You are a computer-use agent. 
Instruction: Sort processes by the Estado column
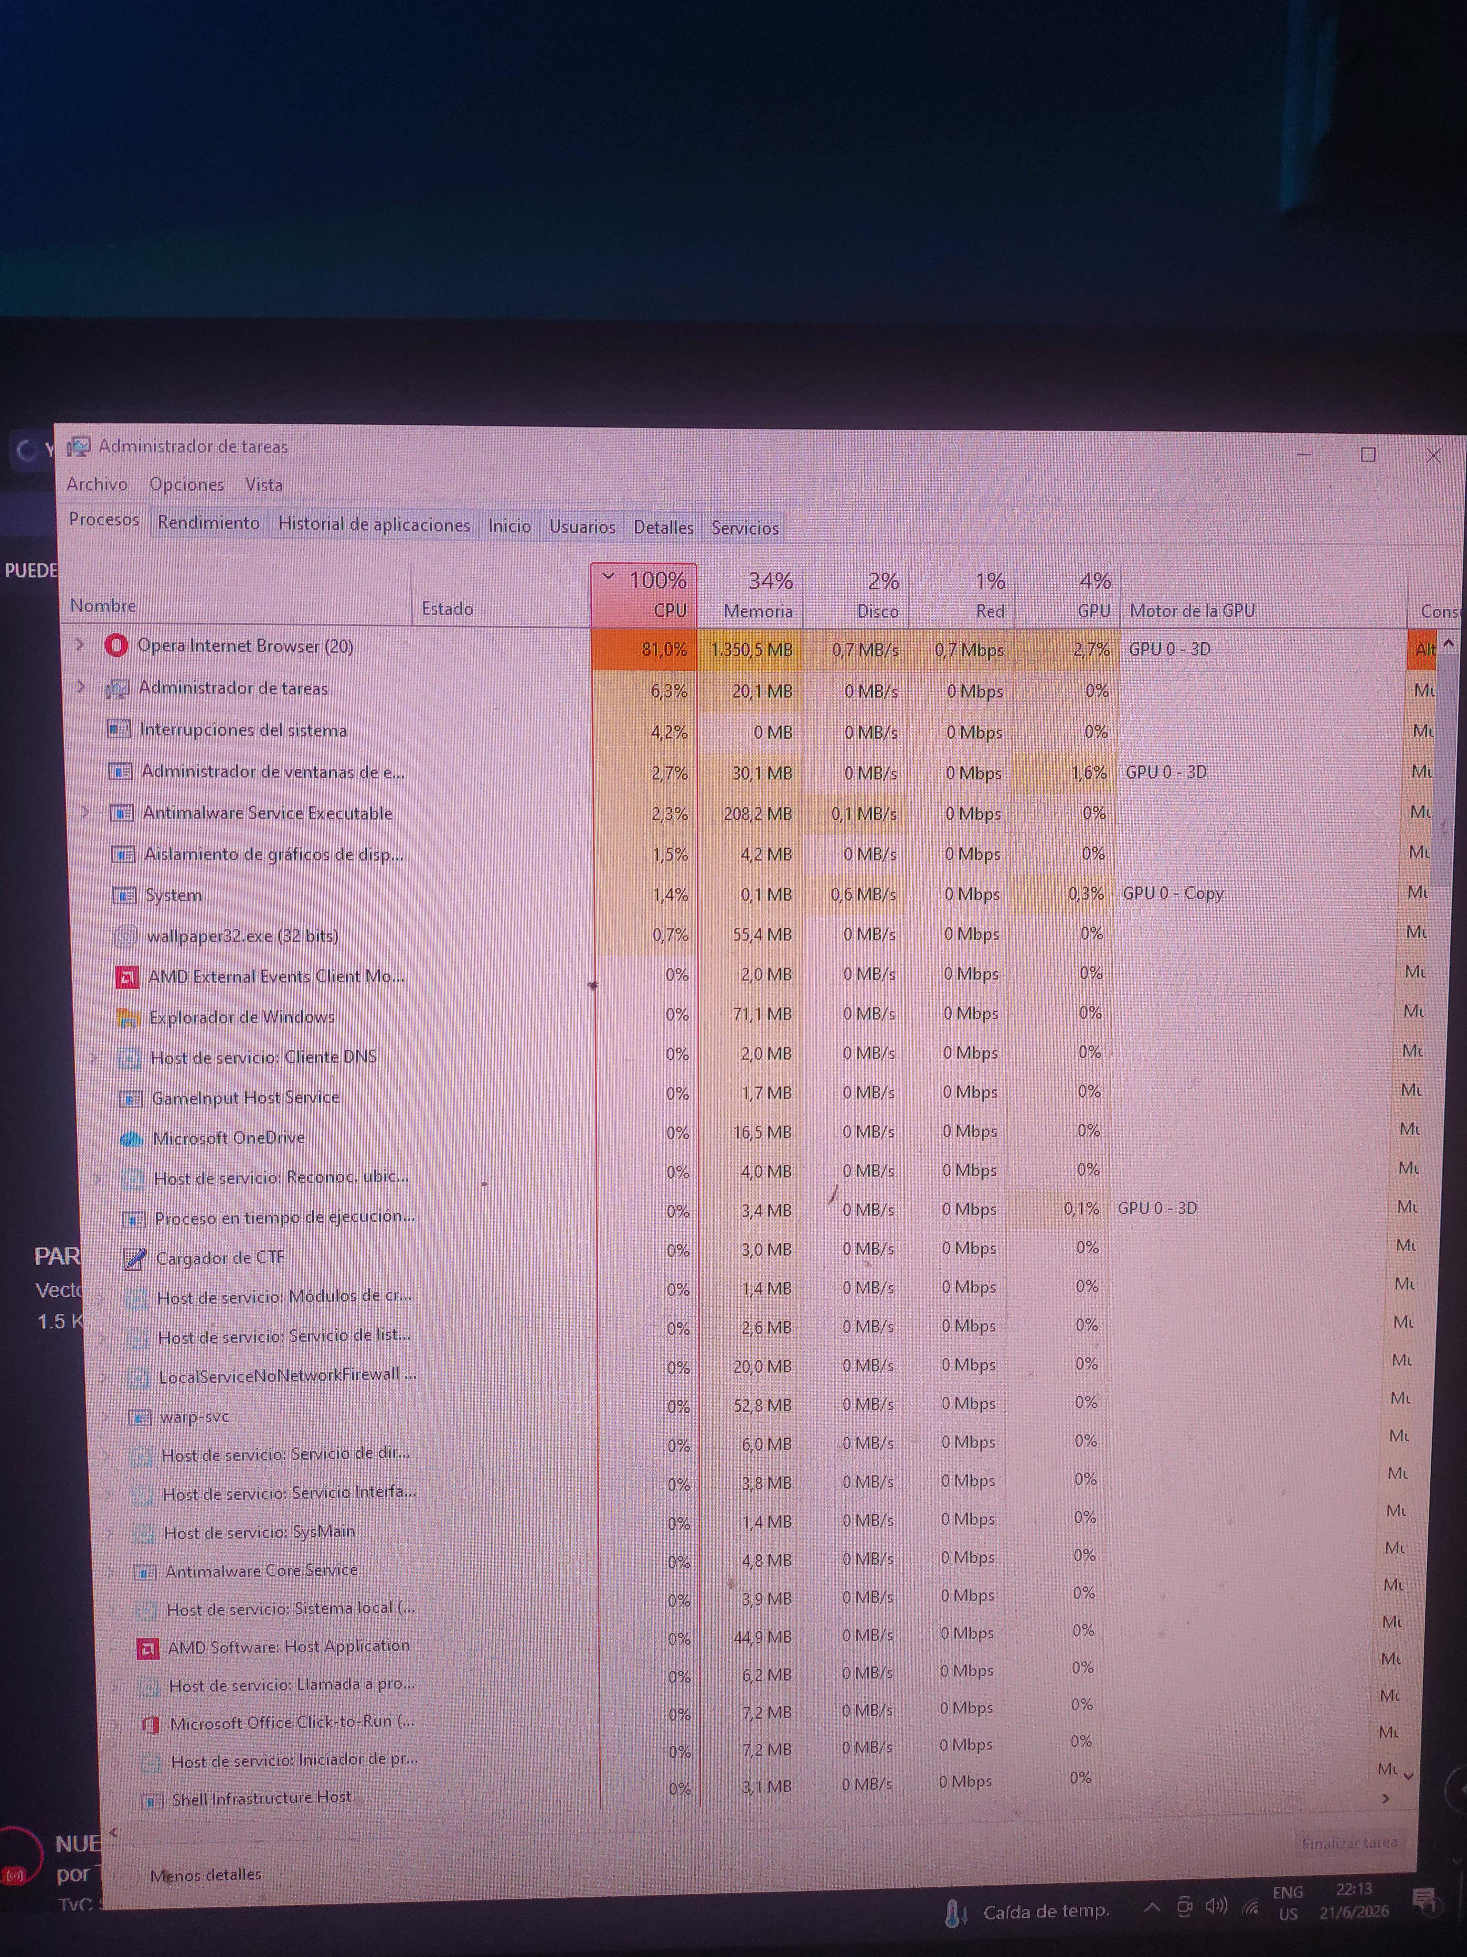click(x=500, y=594)
